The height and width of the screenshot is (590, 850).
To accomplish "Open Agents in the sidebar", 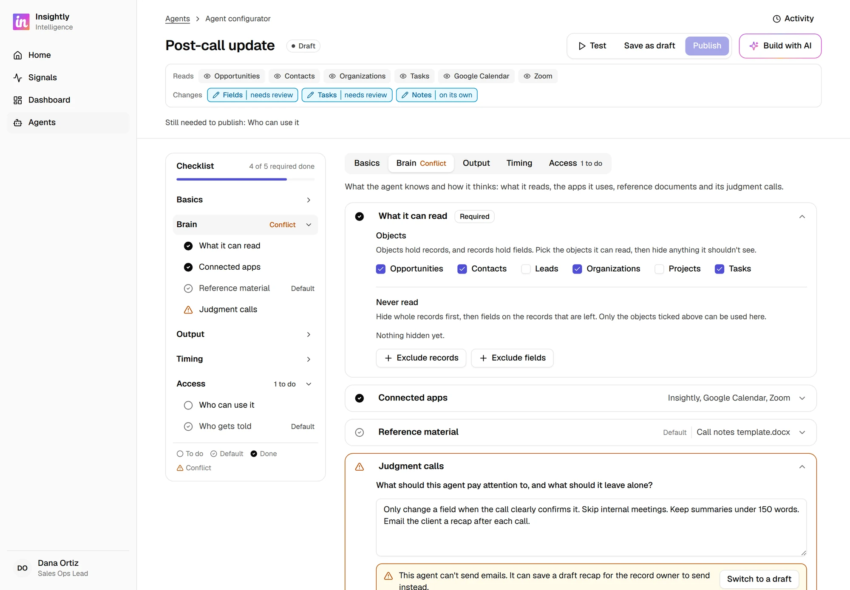I will tap(68, 122).
